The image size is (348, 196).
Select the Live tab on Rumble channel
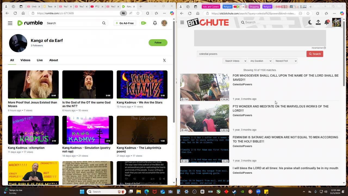(x=40, y=60)
